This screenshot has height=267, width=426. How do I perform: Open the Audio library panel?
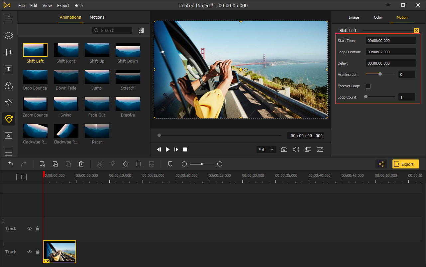click(x=9, y=52)
